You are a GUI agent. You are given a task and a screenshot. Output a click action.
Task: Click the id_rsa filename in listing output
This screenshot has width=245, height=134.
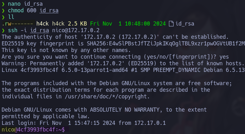(185, 24)
